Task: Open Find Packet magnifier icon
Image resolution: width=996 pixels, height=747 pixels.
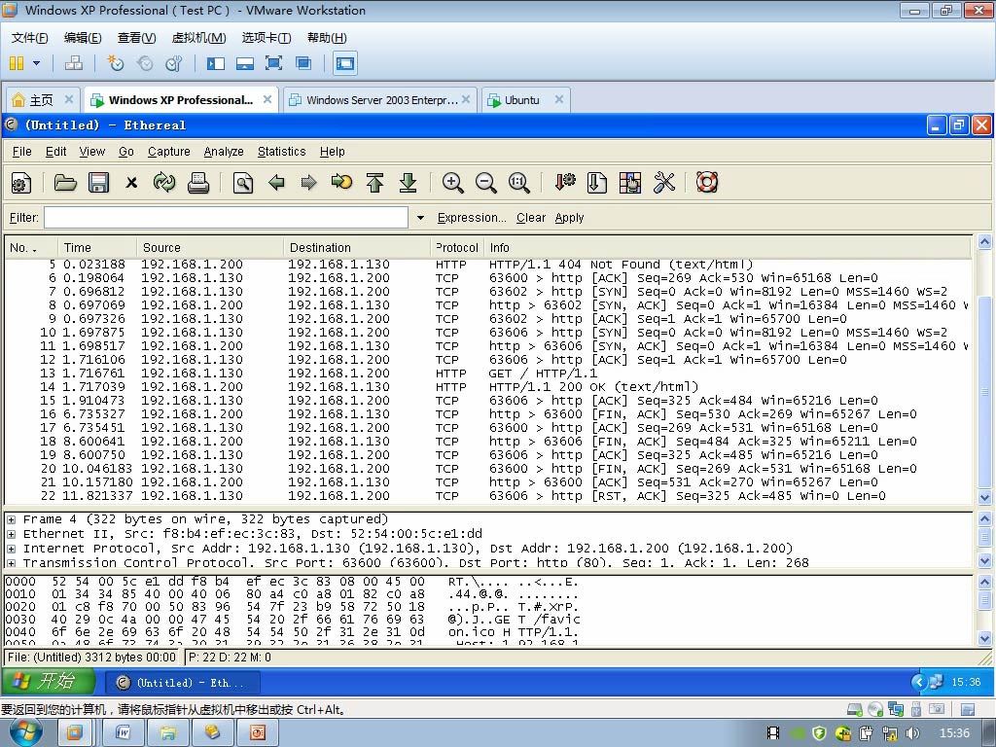Action: 242,183
